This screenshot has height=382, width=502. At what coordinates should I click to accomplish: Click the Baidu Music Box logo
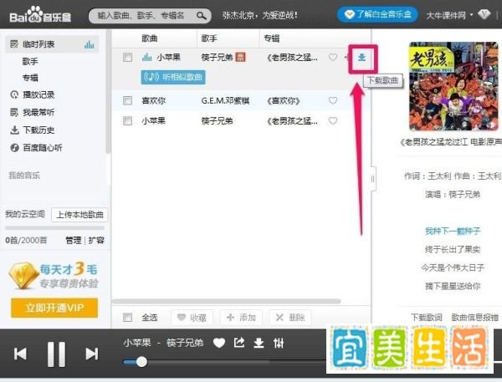click(40, 15)
